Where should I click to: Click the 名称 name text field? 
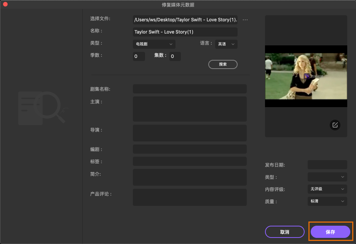[x=185, y=32]
